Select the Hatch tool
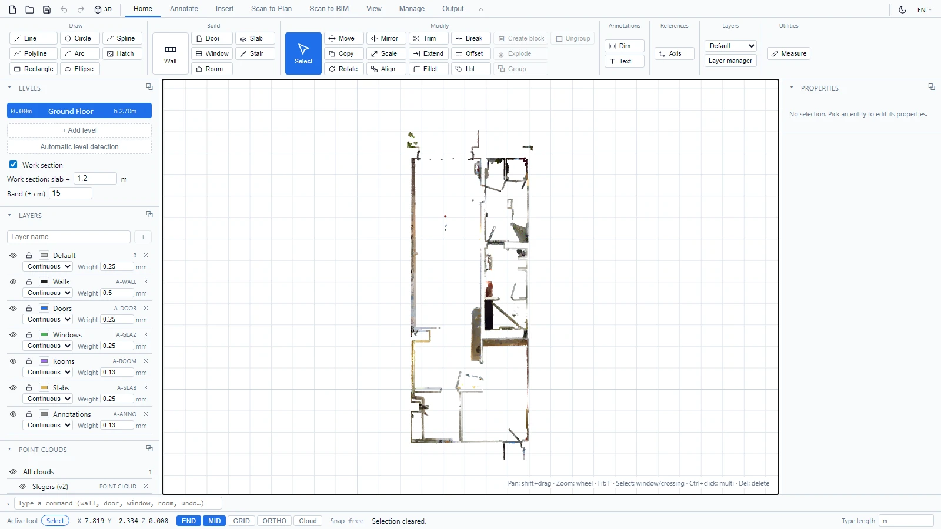The width and height of the screenshot is (941, 529). [x=122, y=53]
